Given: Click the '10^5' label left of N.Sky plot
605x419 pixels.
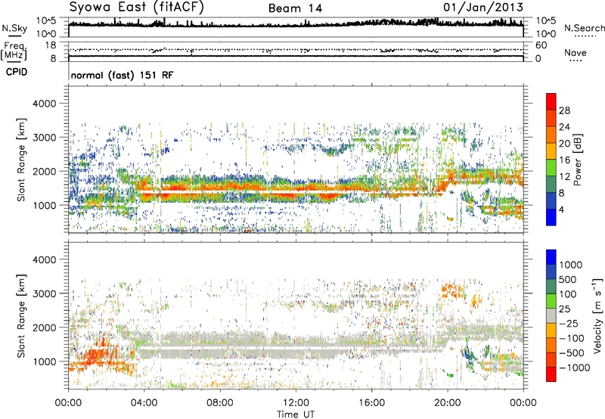Looking at the screenshot, I should pyautogui.click(x=46, y=20).
